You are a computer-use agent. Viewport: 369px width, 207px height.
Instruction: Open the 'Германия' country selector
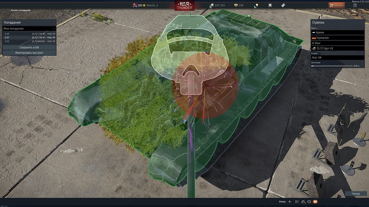338,38
